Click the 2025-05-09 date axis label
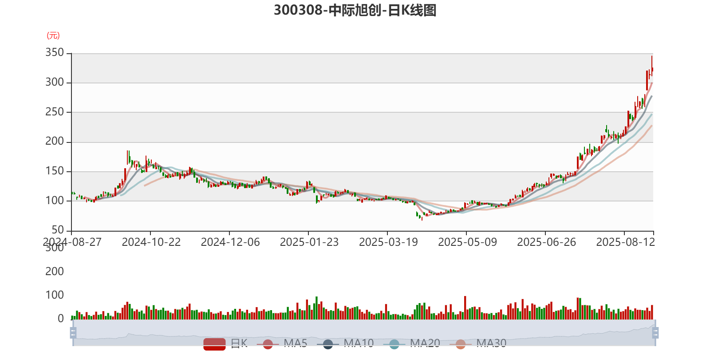The width and height of the screenshot is (710, 355). coord(467,242)
